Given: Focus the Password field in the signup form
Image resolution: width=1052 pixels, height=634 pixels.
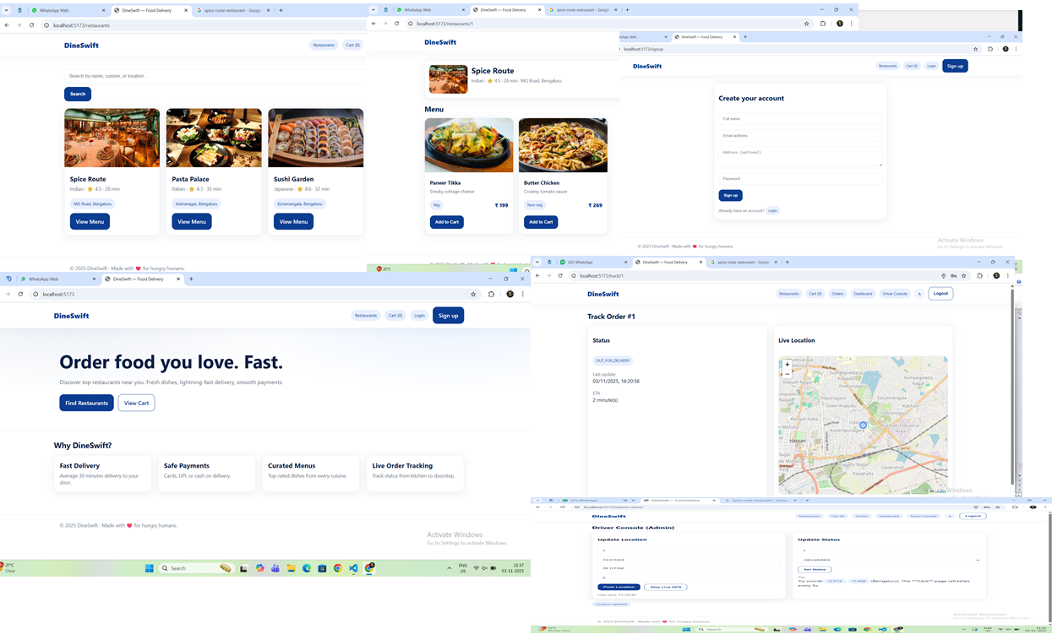Looking at the screenshot, I should [800, 178].
